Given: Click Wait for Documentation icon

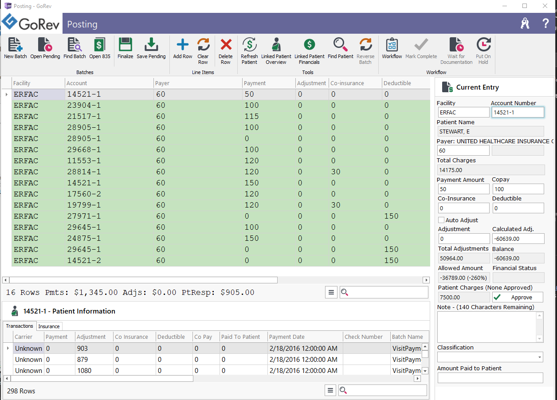Looking at the screenshot, I should click(x=456, y=45).
